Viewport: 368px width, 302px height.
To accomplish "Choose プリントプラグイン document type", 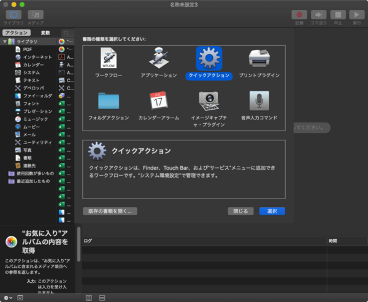I will [259, 63].
